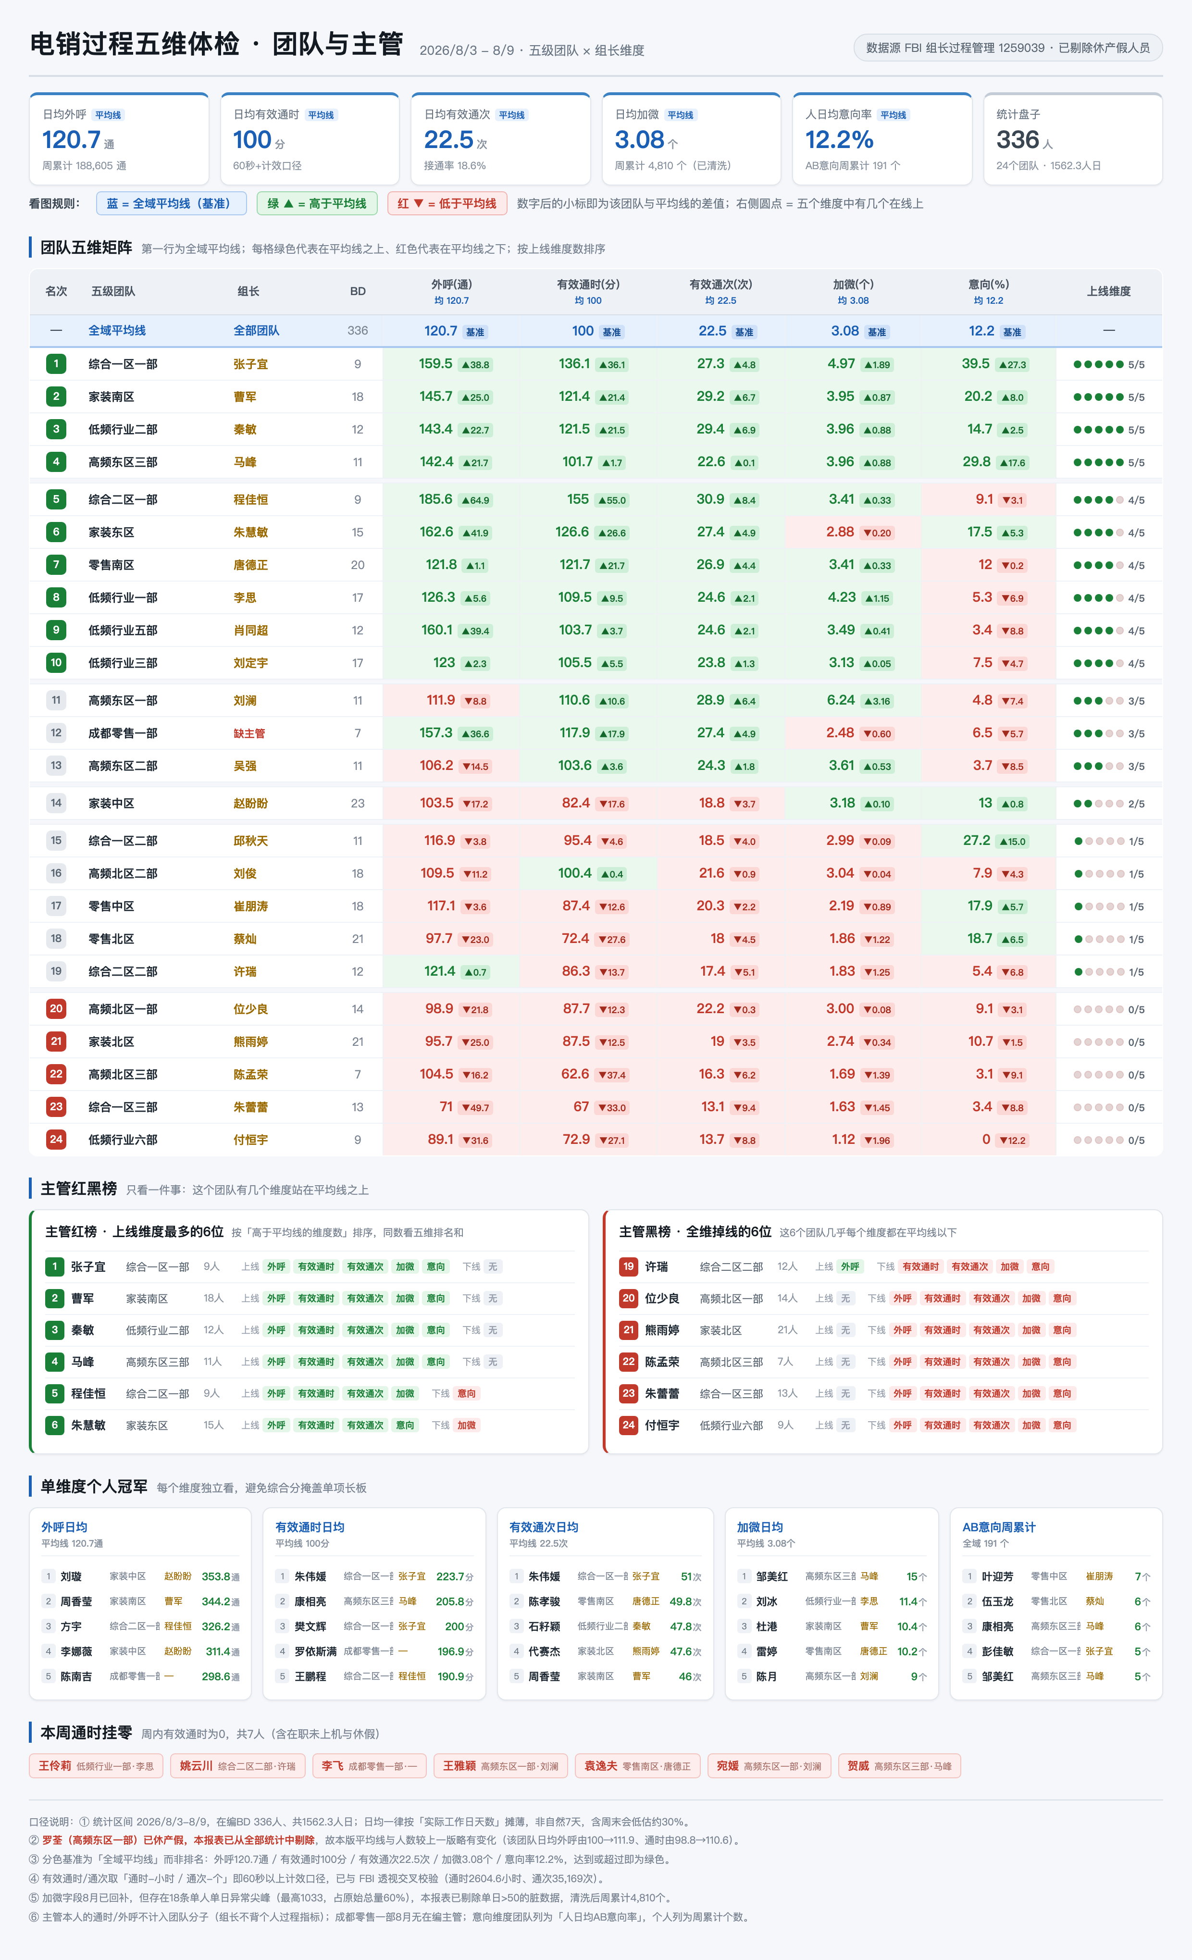Click the red rank 24 badge for 低频行业六部
The height and width of the screenshot is (1960, 1192).
point(56,1139)
